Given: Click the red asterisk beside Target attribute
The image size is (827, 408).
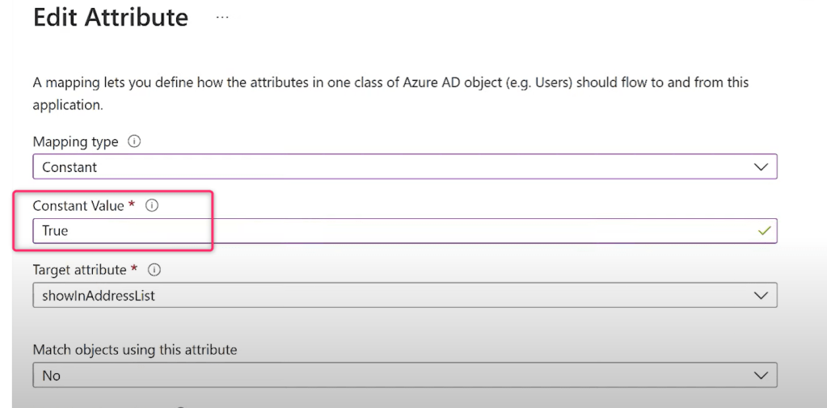Looking at the screenshot, I should point(135,270).
